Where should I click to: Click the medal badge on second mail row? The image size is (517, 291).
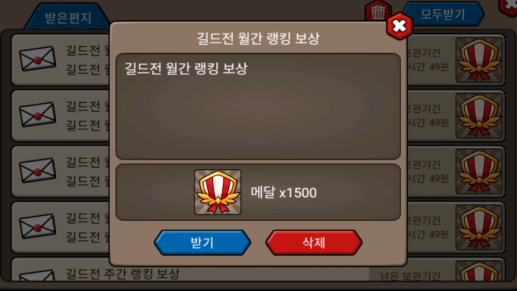click(x=479, y=115)
